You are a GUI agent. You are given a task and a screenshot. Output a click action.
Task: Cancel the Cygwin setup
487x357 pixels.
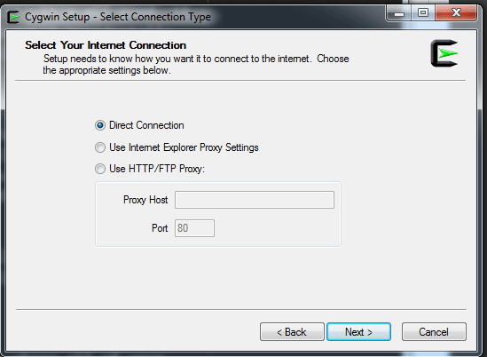434,332
